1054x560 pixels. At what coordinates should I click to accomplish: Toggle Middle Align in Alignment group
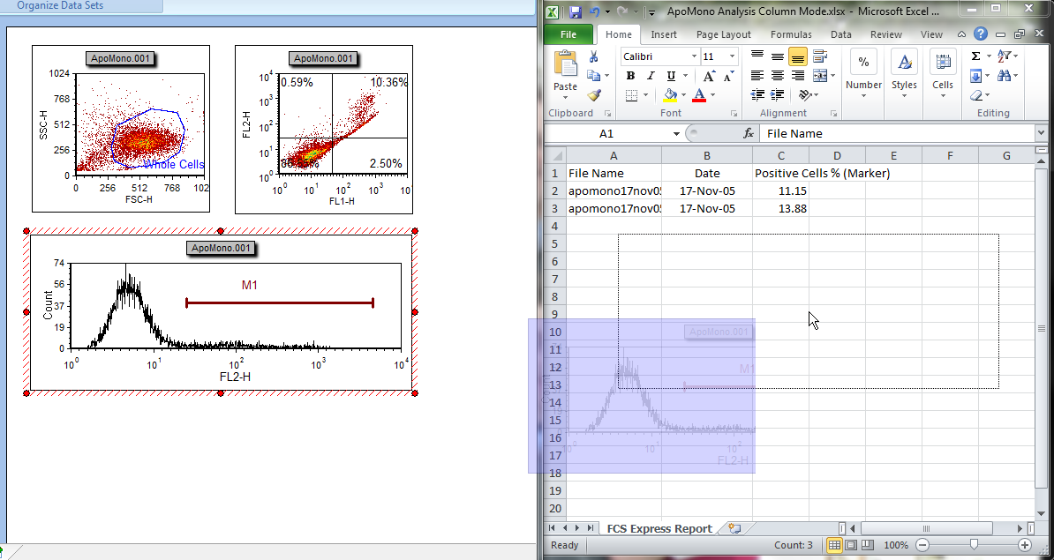click(778, 56)
